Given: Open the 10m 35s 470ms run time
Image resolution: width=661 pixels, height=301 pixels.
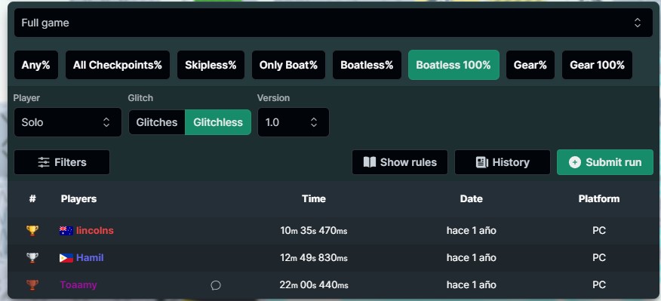Looking at the screenshot, I should (x=314, y=231).
